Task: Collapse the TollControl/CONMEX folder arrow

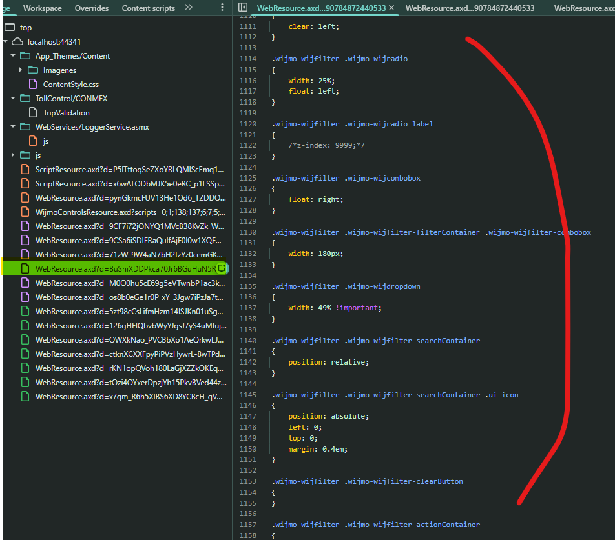Action: click(13, 98)
